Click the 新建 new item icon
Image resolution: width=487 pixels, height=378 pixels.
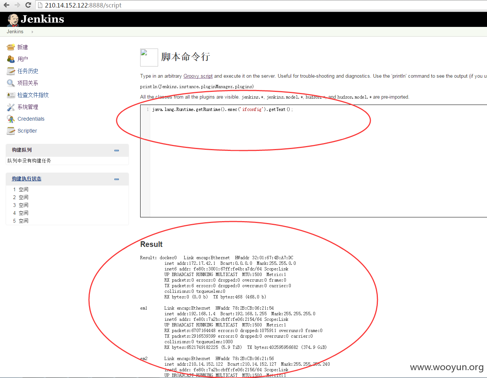pyautogui.click(x=10, y=47)
